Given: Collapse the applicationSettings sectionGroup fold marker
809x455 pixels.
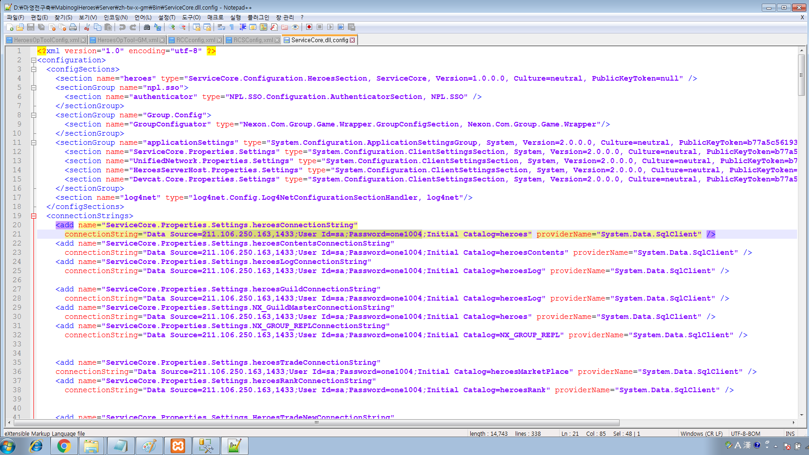Looking at the screenshot, I should pyautogui.click(x=33, y=143).
